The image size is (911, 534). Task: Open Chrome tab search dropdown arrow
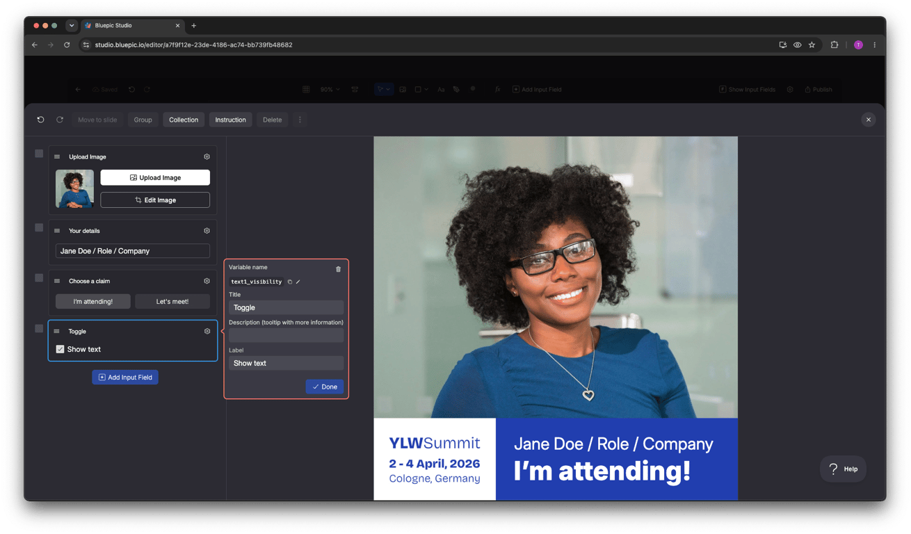[x=72, y=26]
